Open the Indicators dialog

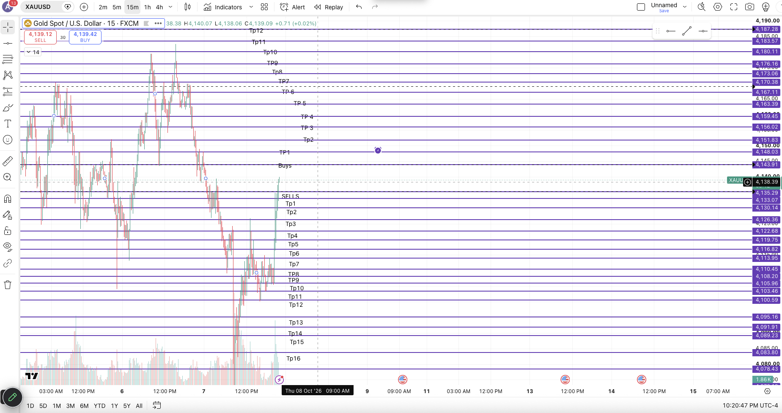(222, 7)
